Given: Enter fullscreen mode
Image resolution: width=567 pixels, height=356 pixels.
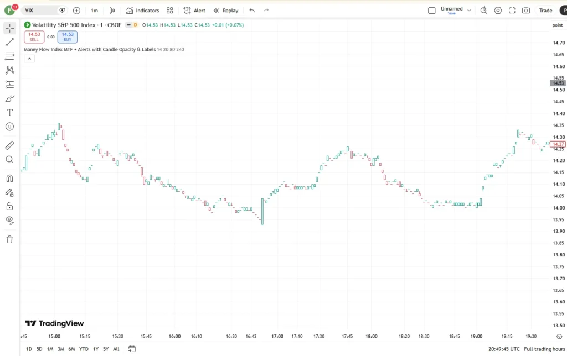Looking at the screenshot, I should click(x=512, y=11).
